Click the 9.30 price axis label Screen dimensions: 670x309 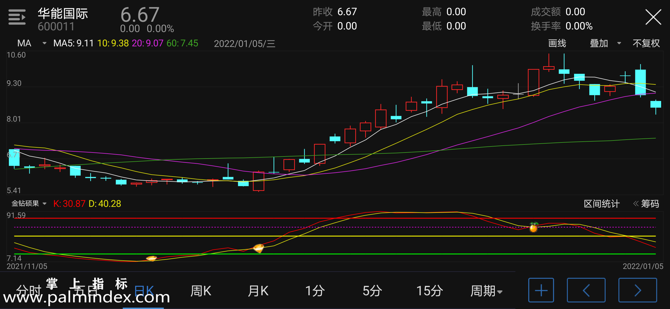(x=14, y=83)
